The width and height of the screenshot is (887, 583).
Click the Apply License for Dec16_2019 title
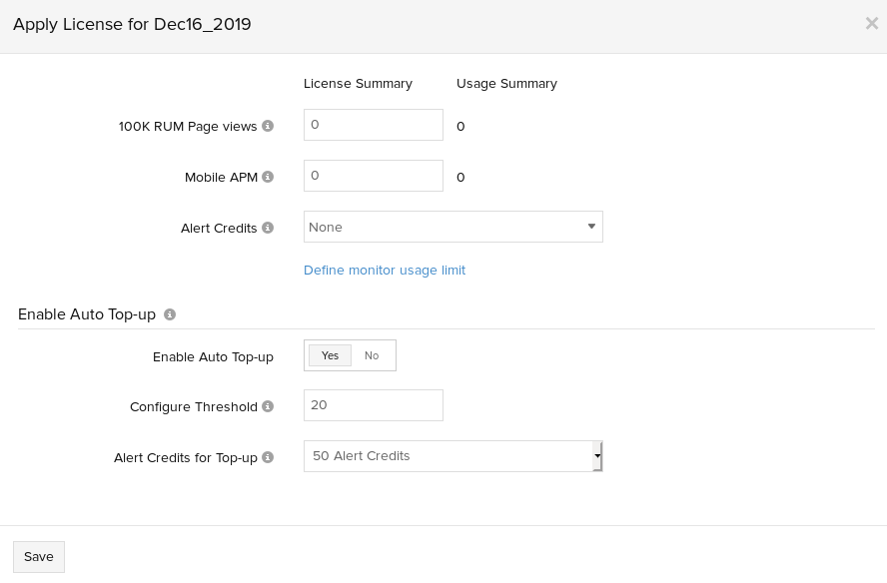pyautogui.click(x=132, y=25)
